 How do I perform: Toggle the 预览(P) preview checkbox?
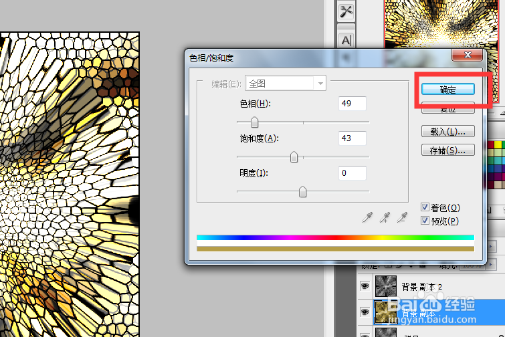point(425,221)
